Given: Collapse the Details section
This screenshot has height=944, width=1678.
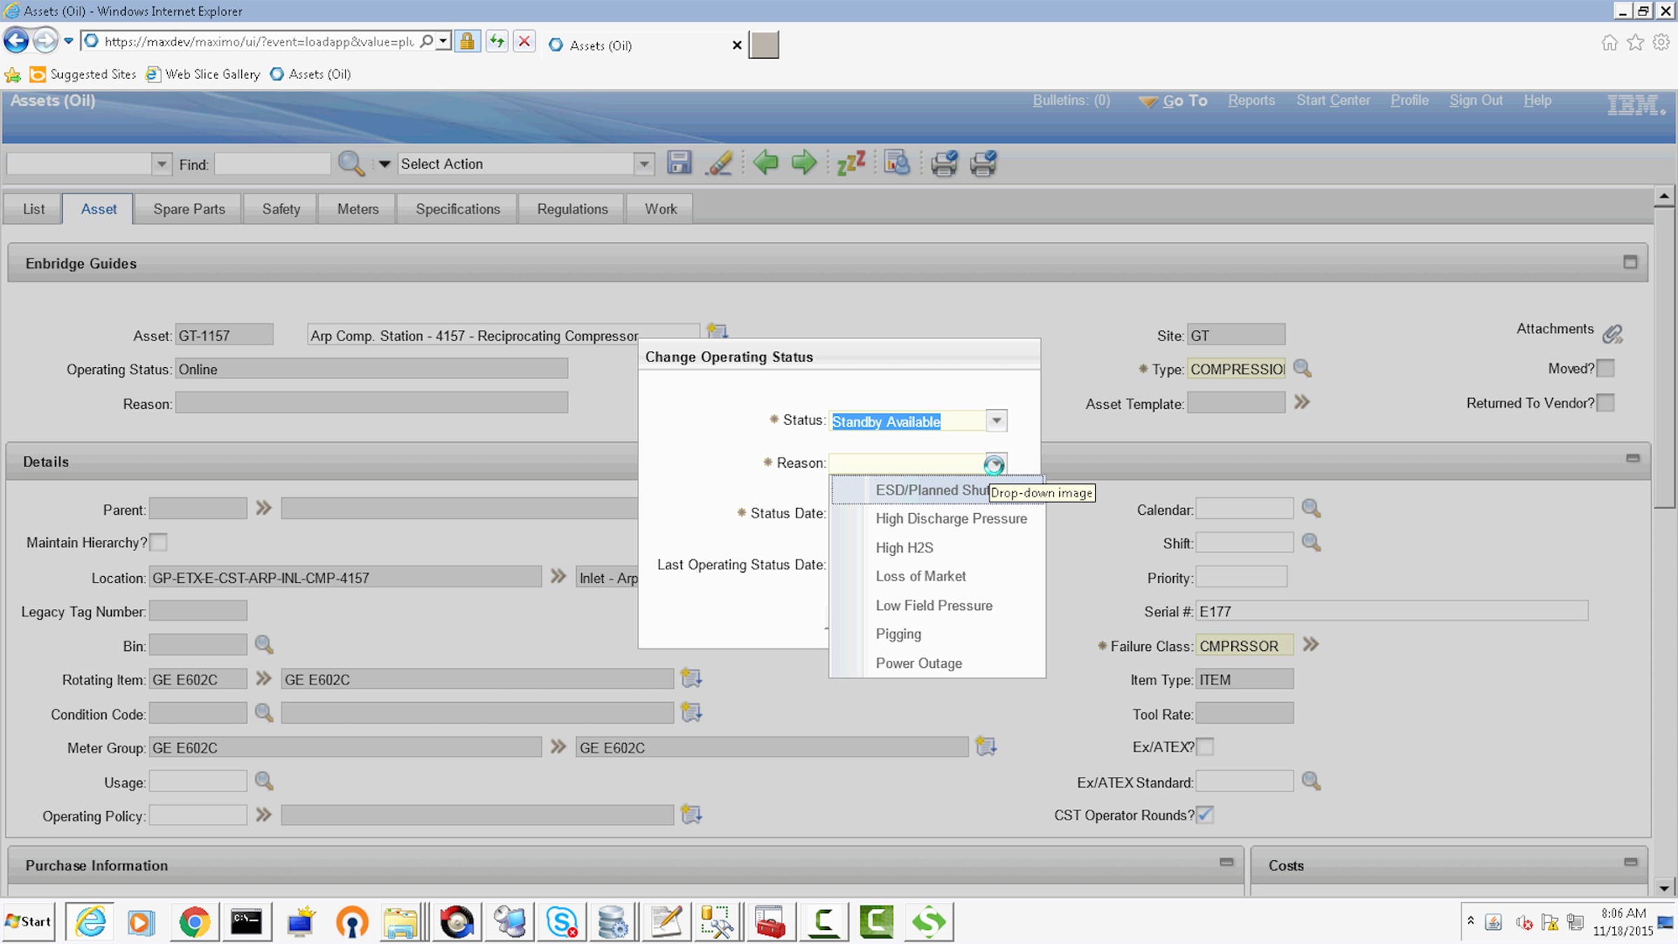Looking at the screenshot, I should [x=1633, y=459].
